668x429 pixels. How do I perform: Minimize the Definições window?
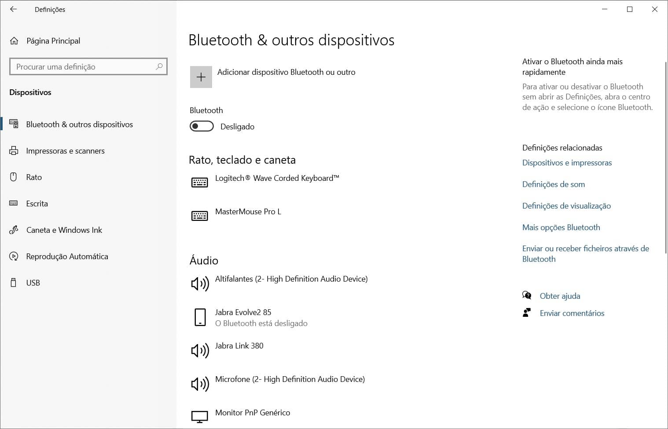[x=605, y=9]
